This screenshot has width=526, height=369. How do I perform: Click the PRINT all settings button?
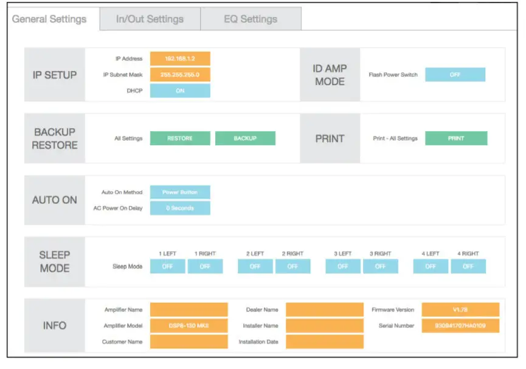pos(456,138)
